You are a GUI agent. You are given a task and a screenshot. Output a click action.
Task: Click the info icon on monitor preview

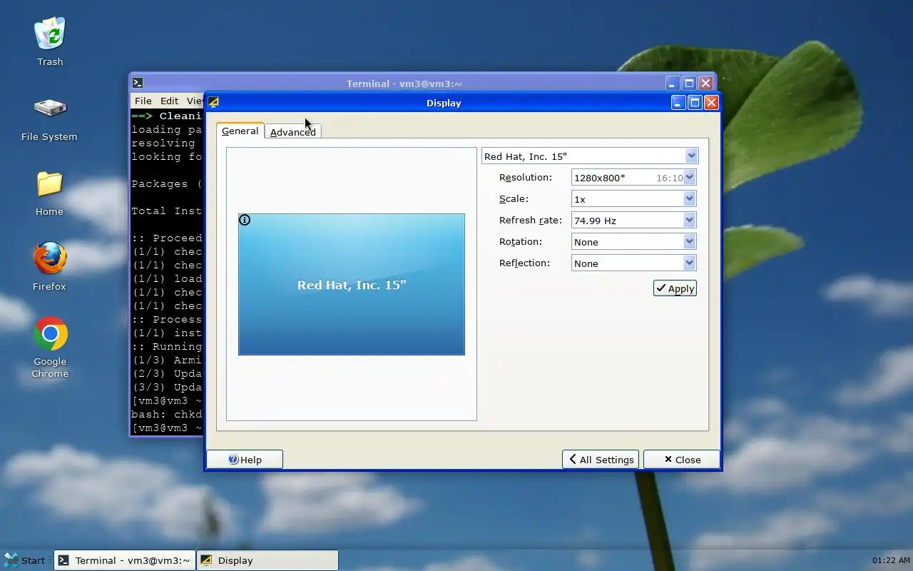pos(245,220)
